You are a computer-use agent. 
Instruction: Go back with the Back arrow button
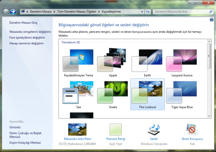[6, 12]
